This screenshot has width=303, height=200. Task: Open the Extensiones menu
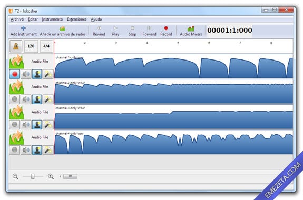(x=77, y=19)
